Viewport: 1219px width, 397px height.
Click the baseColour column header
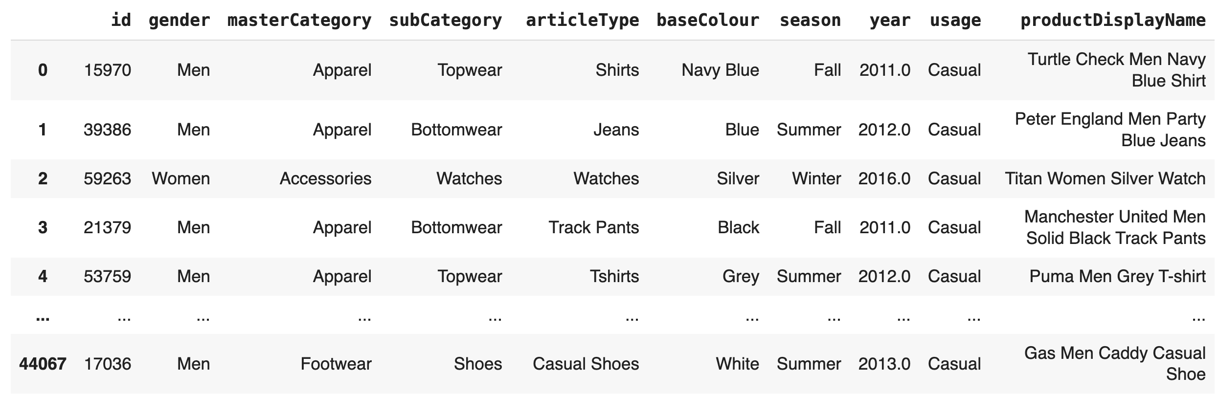point(708,20)
